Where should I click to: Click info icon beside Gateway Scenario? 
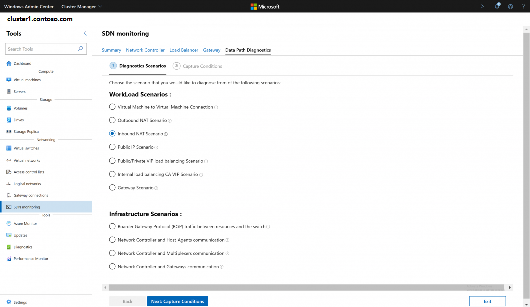point(156,188)
